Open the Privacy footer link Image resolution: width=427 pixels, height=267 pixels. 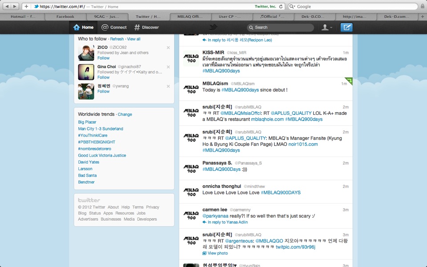(x=153, y=207)
